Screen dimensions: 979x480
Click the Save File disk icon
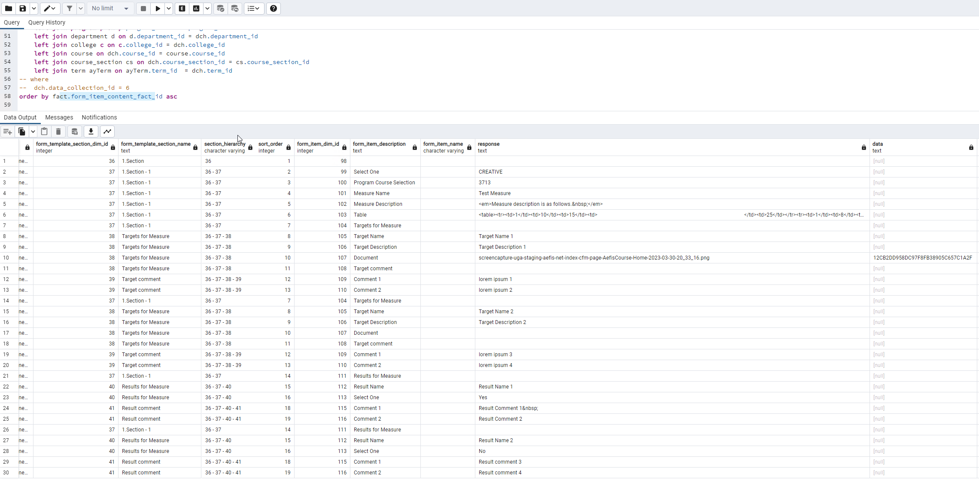pyautogui.click(x=23, y=8)
